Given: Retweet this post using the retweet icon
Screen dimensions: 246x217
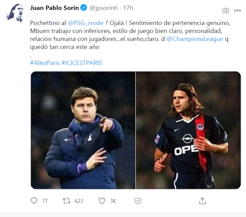Looking at the screenshot, I should coord(66,201).
